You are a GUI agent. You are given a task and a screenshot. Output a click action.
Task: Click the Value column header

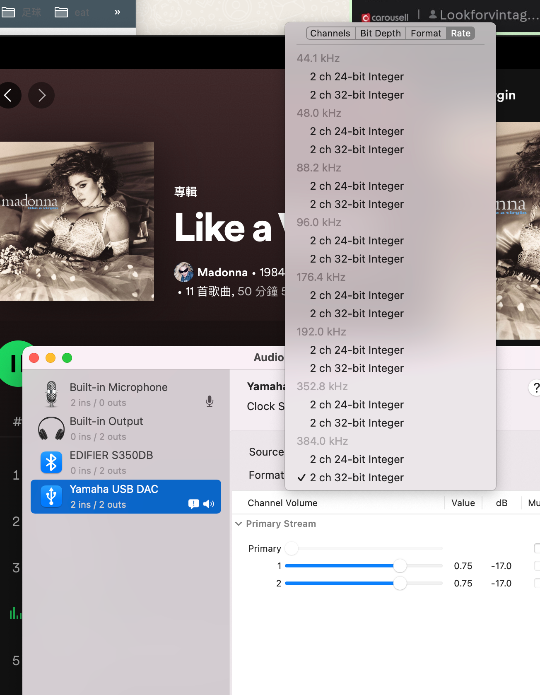(463, 503)
